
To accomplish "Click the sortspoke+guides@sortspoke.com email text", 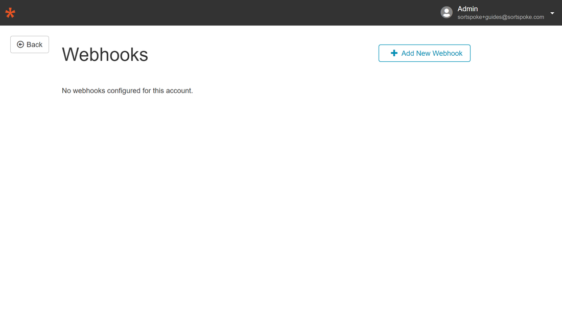I will 500,17.
